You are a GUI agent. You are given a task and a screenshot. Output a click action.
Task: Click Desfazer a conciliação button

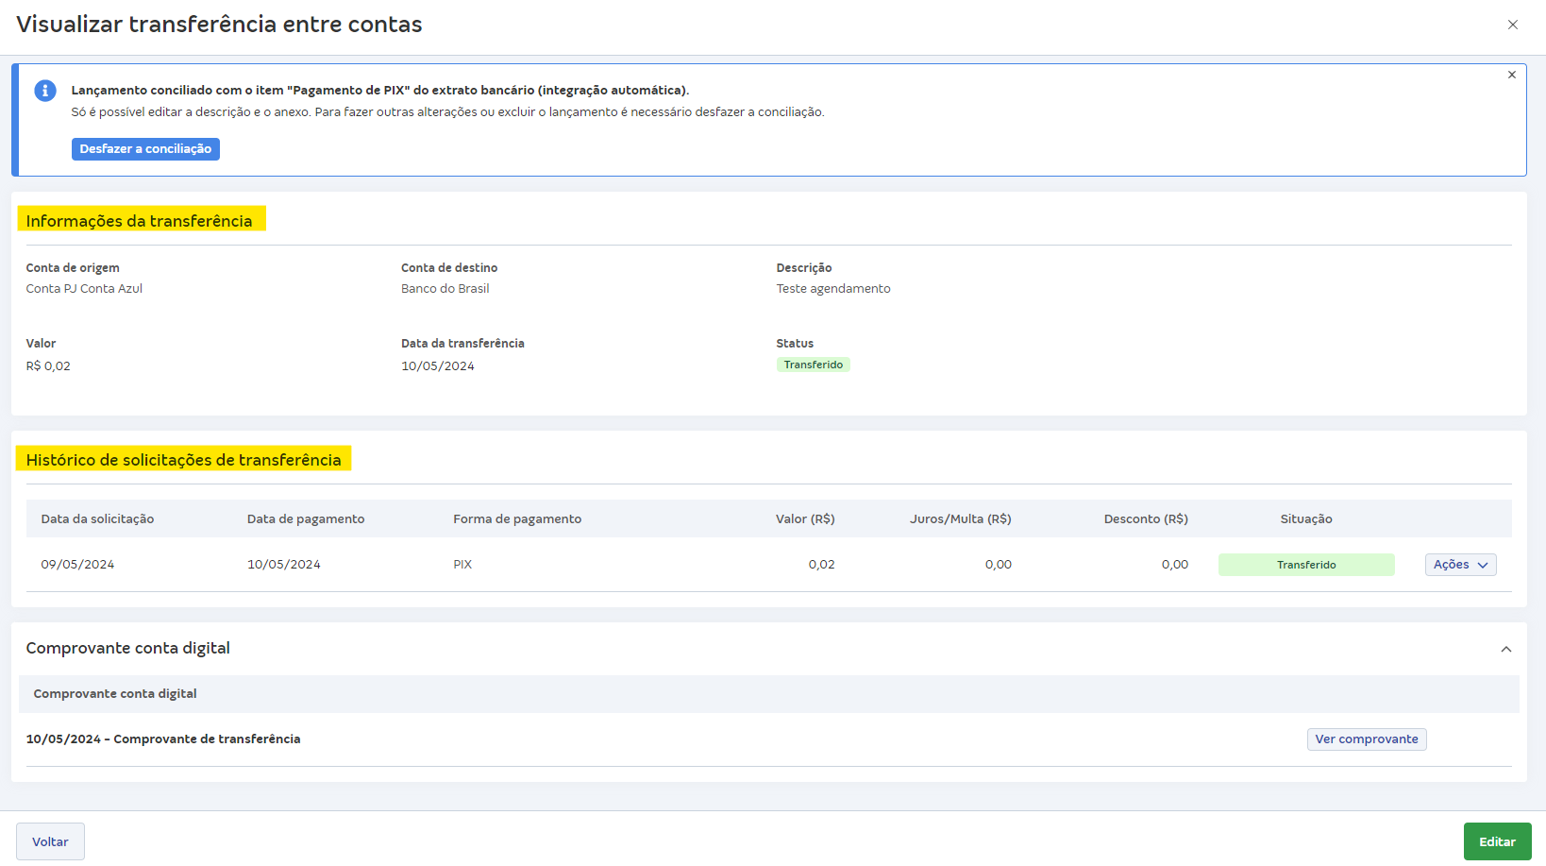click(145, 149)
